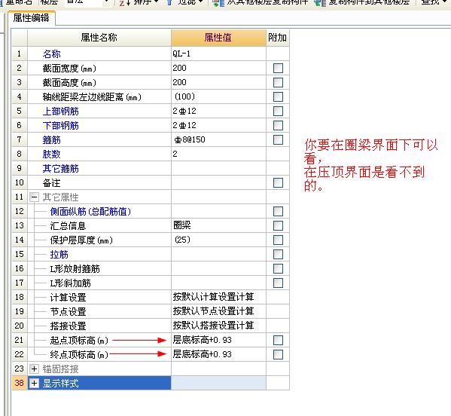Enable the 附加 checkbox for 箍筋
This screenshot has width=451, height=416.
pos(278,139)
